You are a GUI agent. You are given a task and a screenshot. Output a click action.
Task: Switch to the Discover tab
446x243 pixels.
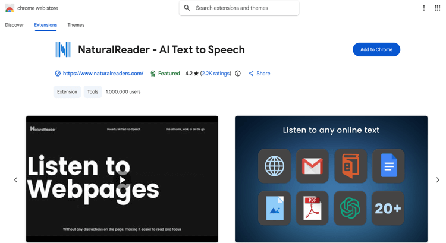coord(14,25)
